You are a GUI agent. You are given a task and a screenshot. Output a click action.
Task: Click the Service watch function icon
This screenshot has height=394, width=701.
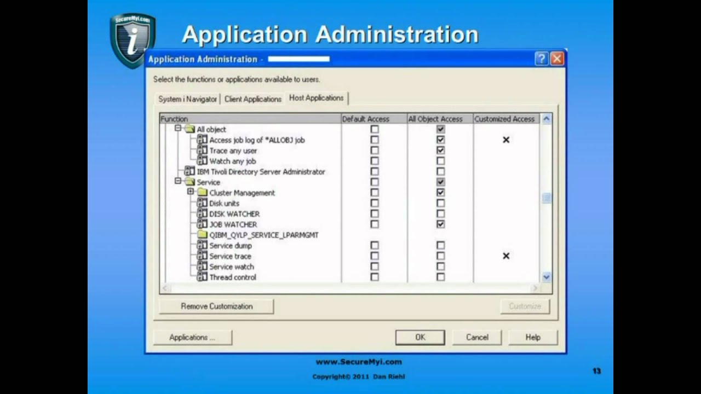point(202,266)
